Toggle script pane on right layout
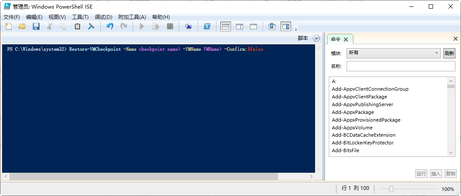 tap(239, 27)
